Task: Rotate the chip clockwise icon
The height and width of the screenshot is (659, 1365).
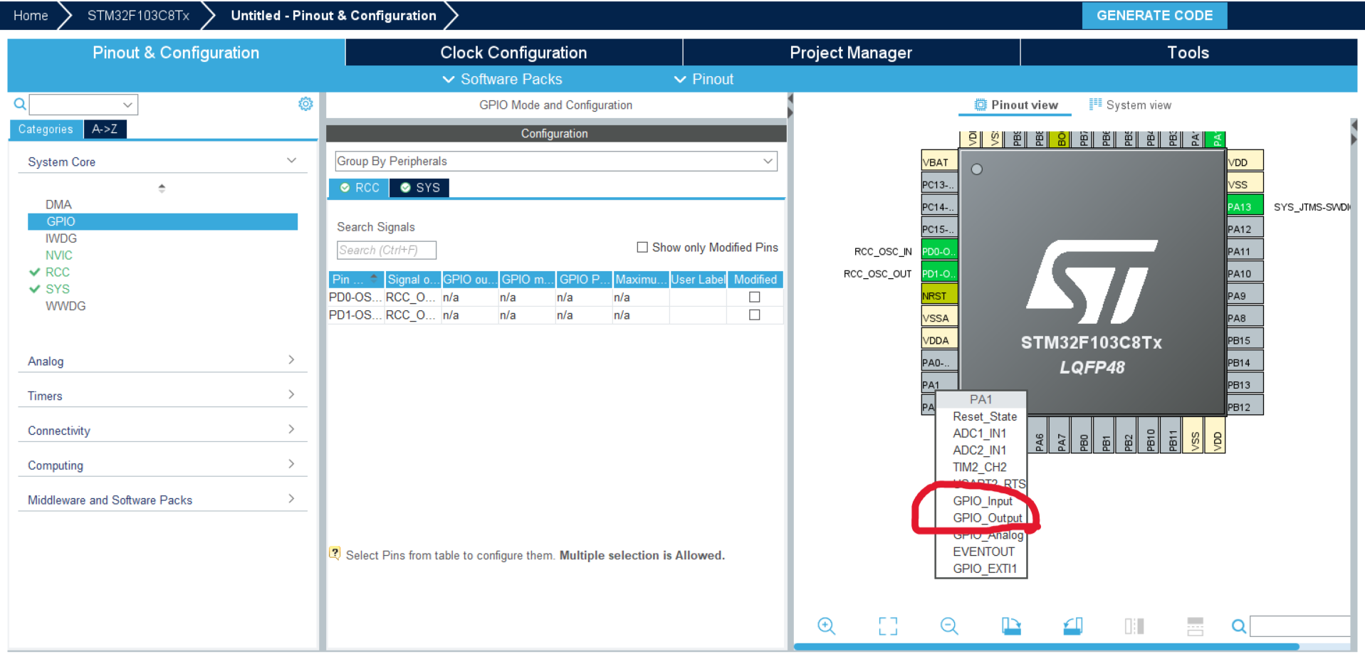Action: (x=1011, y=626)
